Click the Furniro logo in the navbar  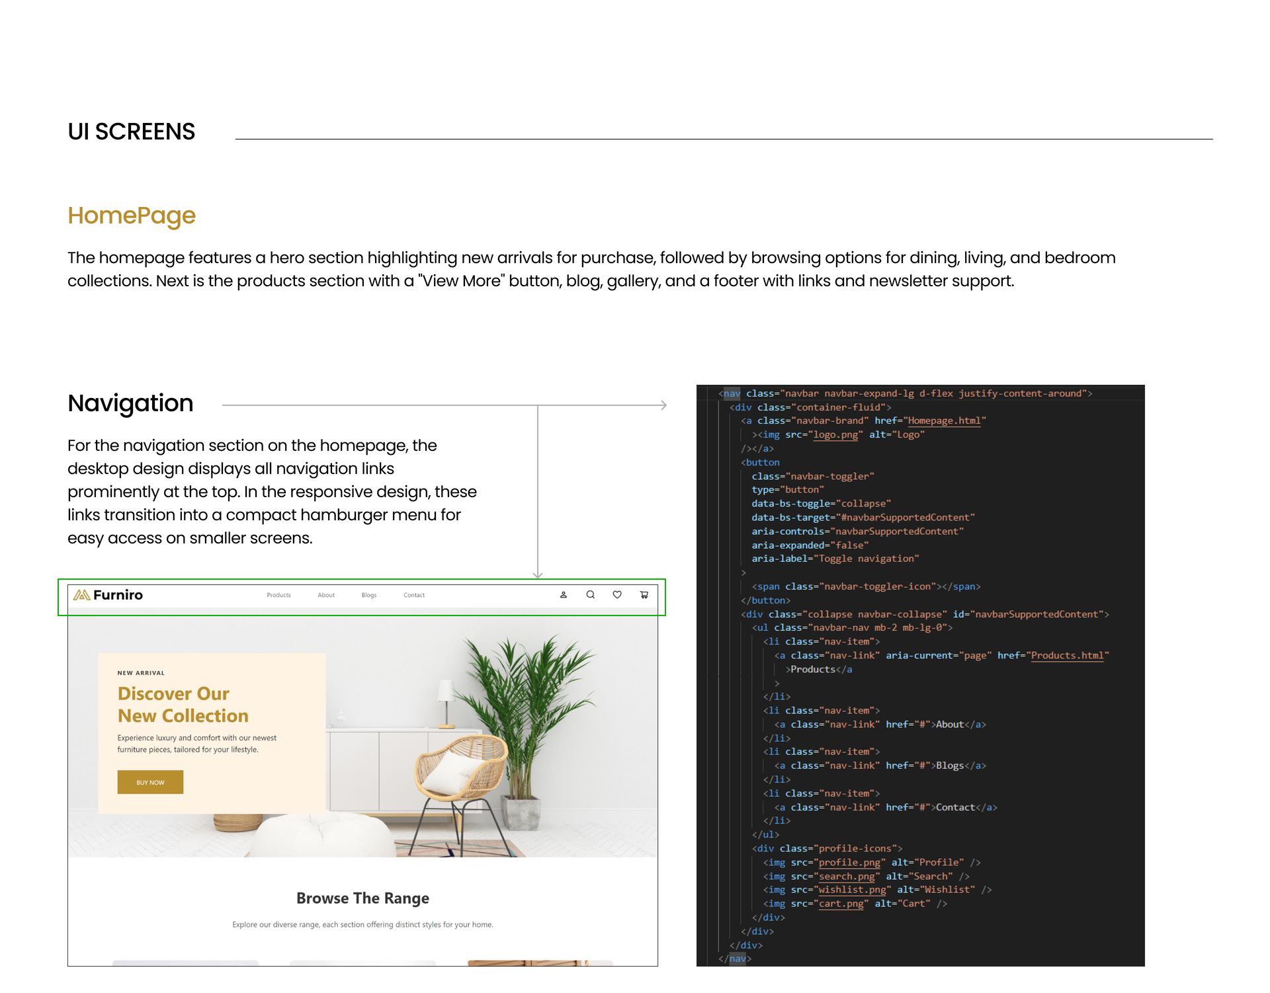click(x=108, y=595)
